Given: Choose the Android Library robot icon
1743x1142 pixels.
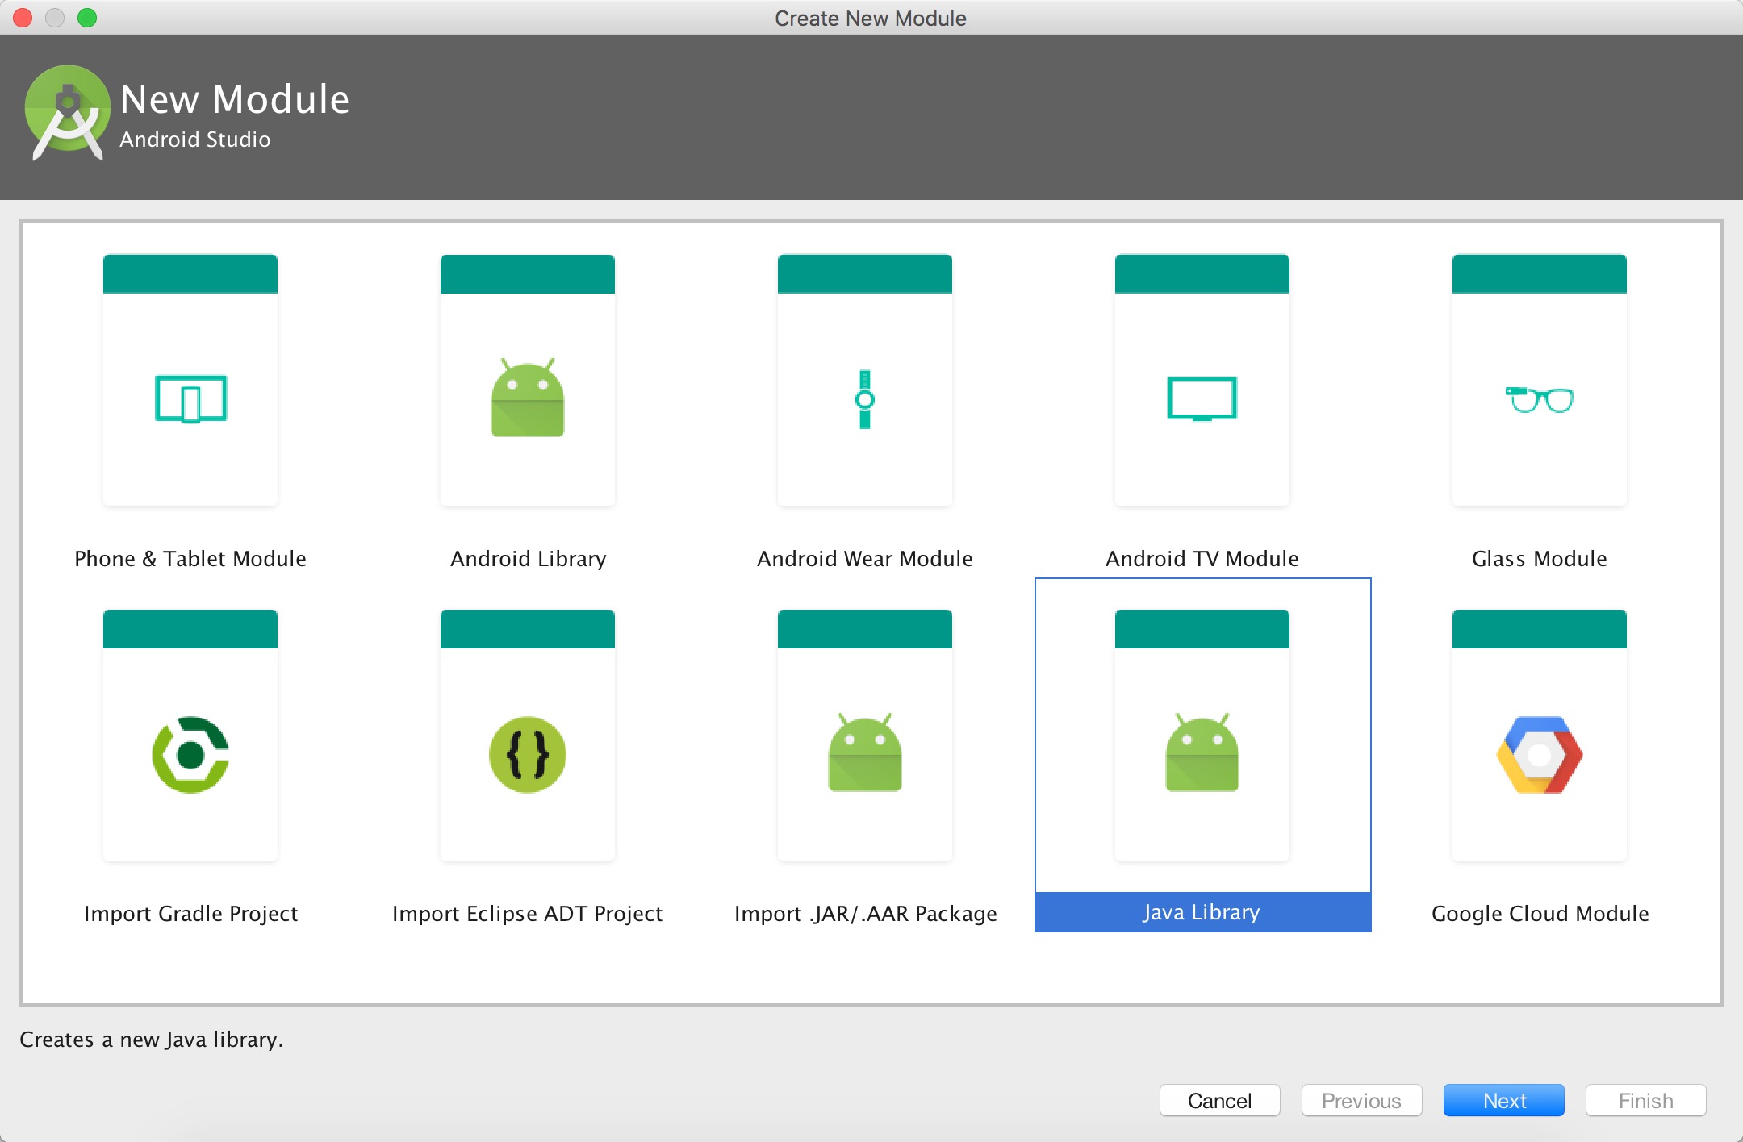Looking at the screenshot, I should tap(528, 398).
